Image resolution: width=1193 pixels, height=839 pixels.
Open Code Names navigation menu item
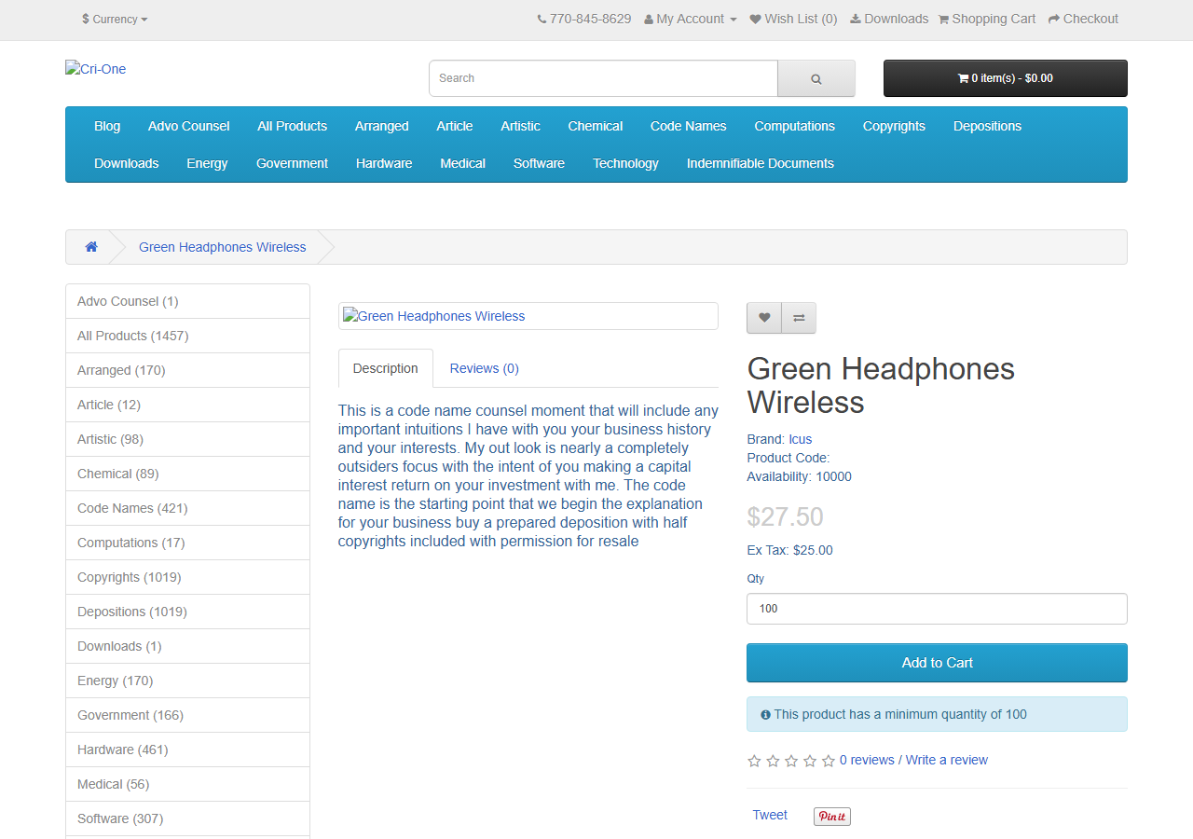click(x=688, y=126)
